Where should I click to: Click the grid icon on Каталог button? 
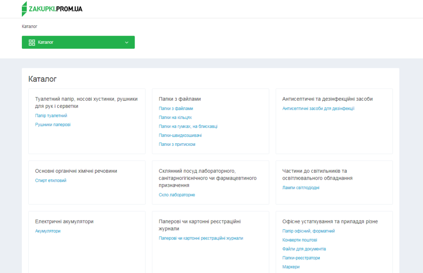32,42
